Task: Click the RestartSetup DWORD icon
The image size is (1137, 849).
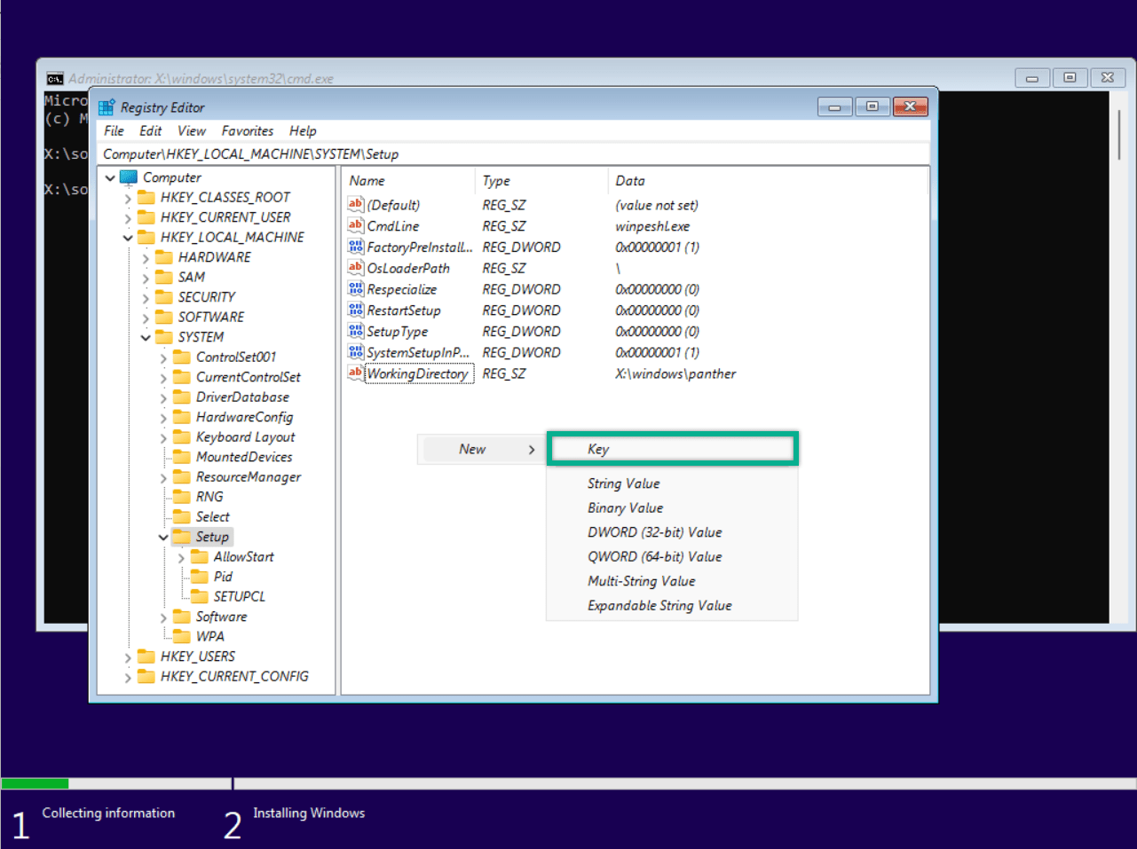Action: point(355,310)
